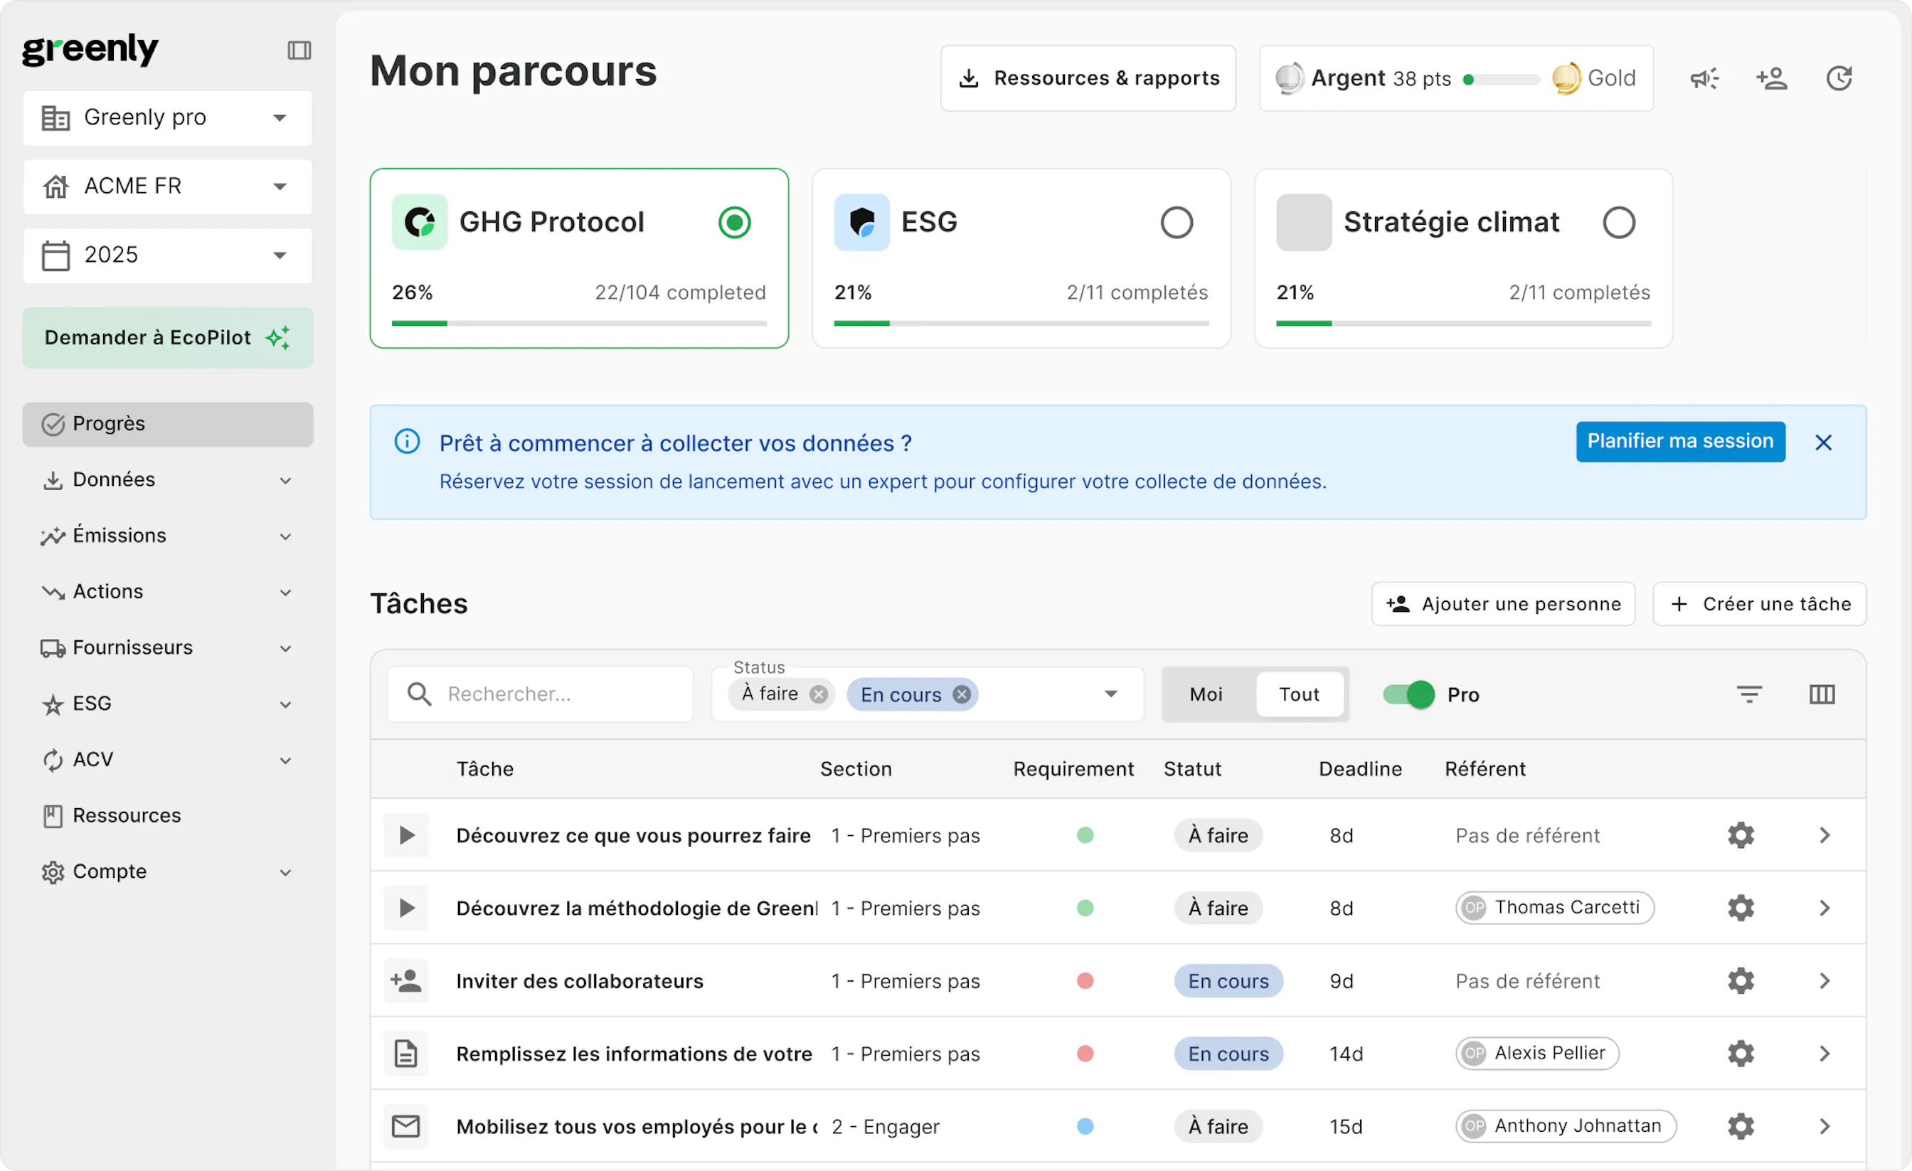Click the Silver Argent medal icon

point(1289,78)
